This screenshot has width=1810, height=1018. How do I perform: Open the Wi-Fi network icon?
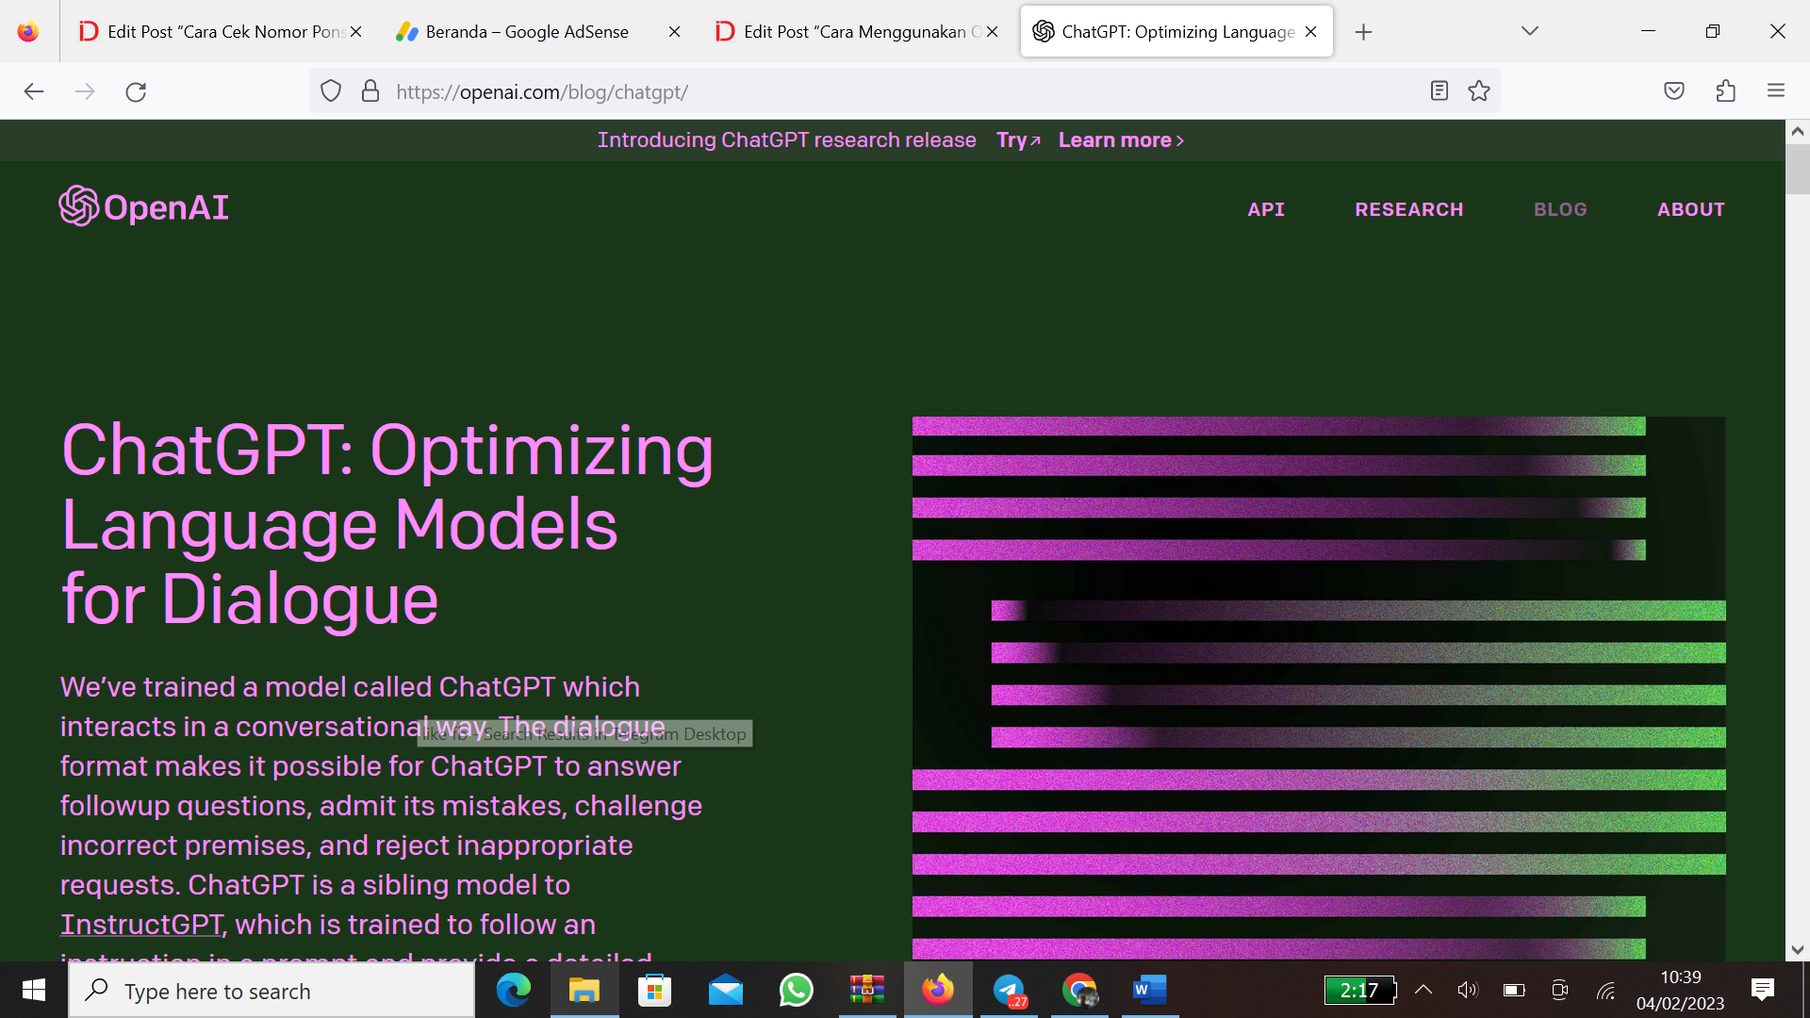pos(1606,990)
